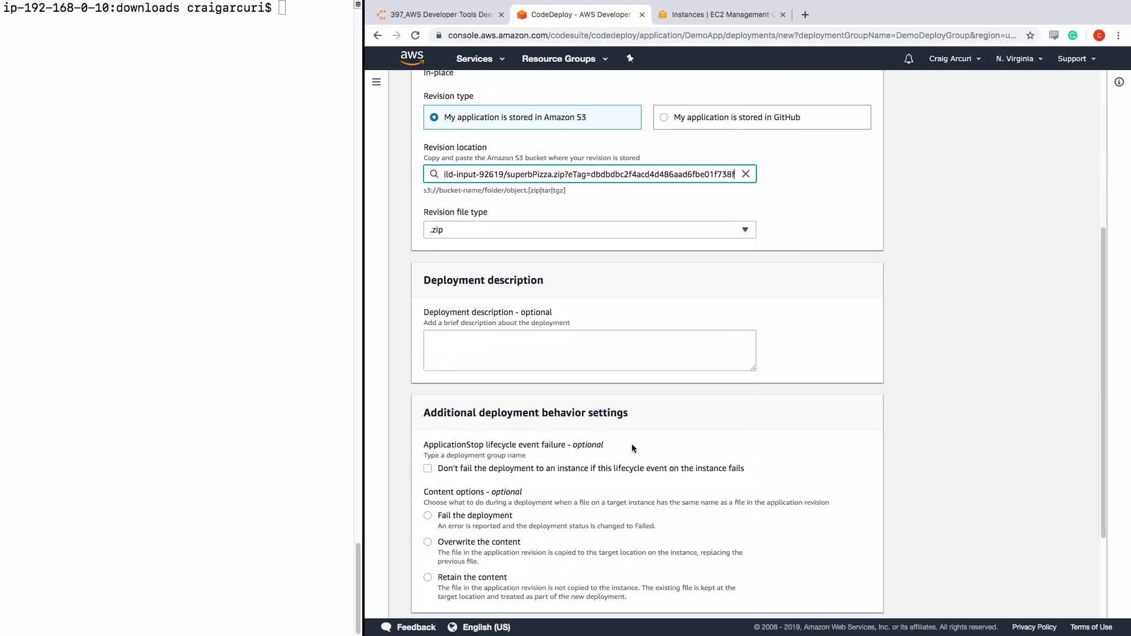Open the Revision file type dropdown
Viewport: 1131px width, 636px height.
(589, 230)
